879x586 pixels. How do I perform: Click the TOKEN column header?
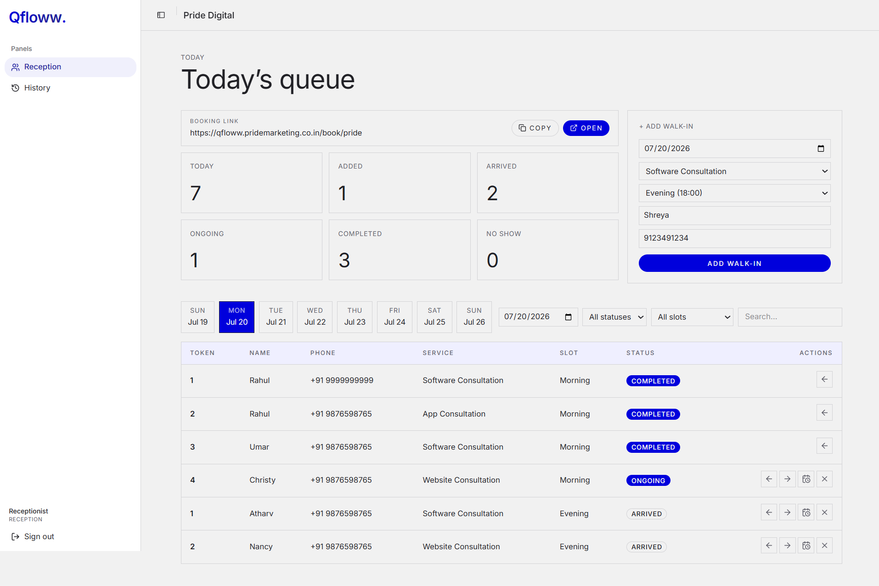(202, 353)
